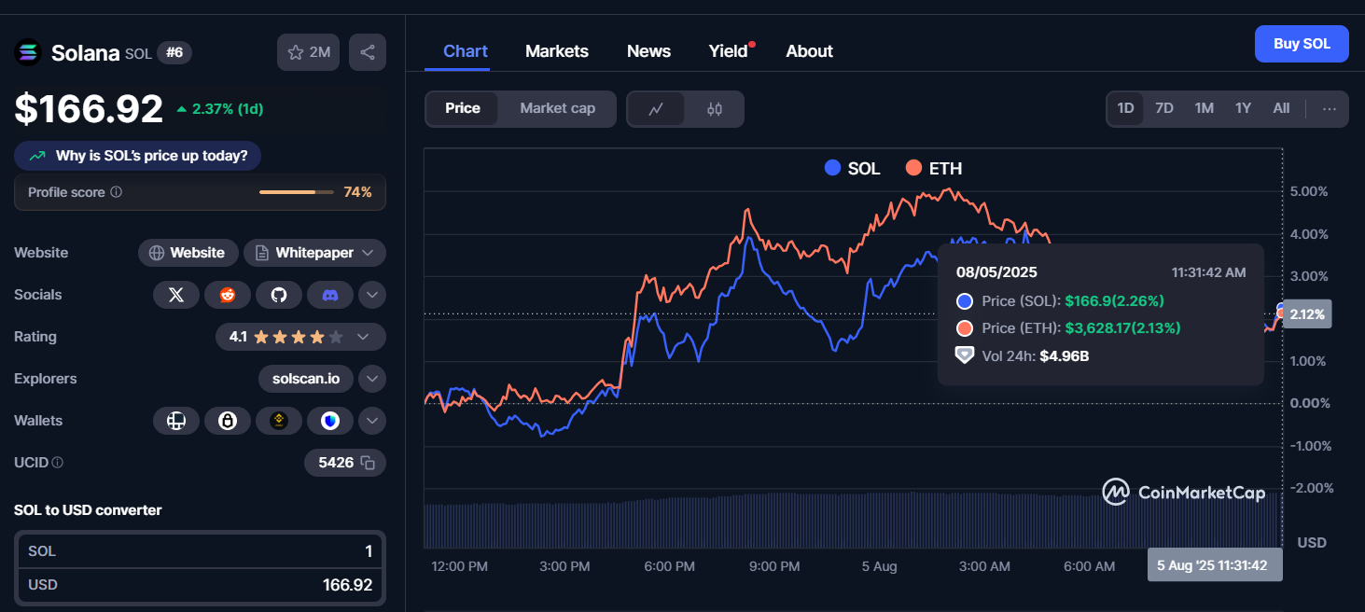This screenshot has height=612, width=1365.
Task: Click the USD axis currency label
Action: tap(1312, 543)
